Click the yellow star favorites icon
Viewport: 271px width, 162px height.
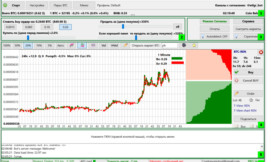click(194, 45)
